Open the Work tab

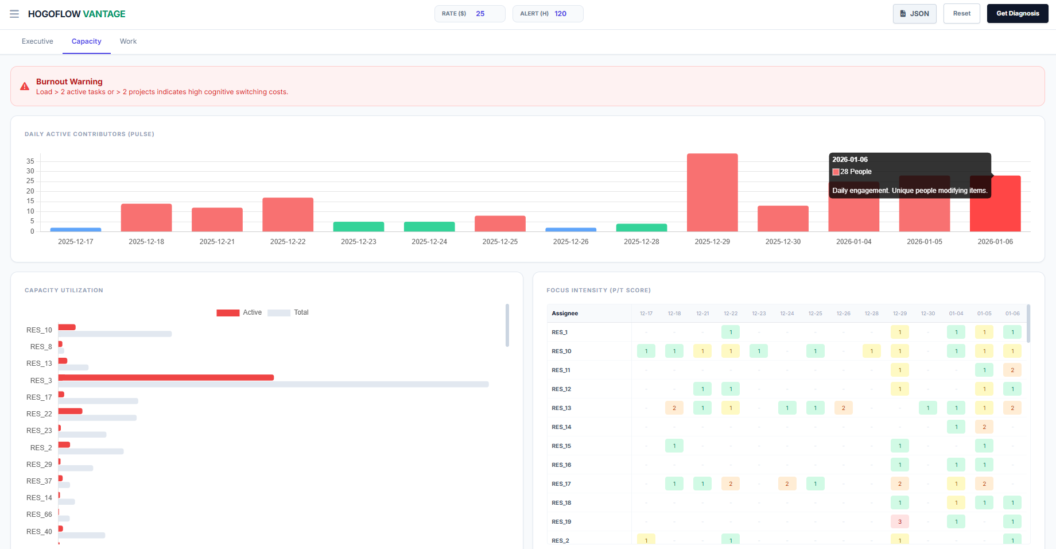128,41
